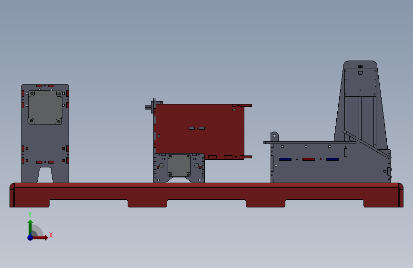This screenshot has height=268, width=413.
Task: Click the blue Z axis ball of triad
Action: (x=30, y=237)
